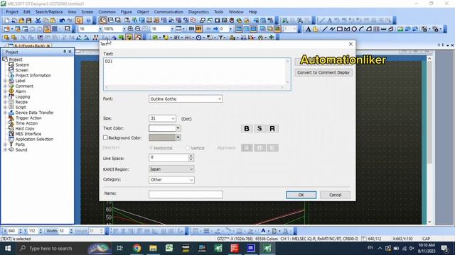455x255 pixels.
Task: Click the Clock object toolbar icon
Action: click(x=198, y=38)
